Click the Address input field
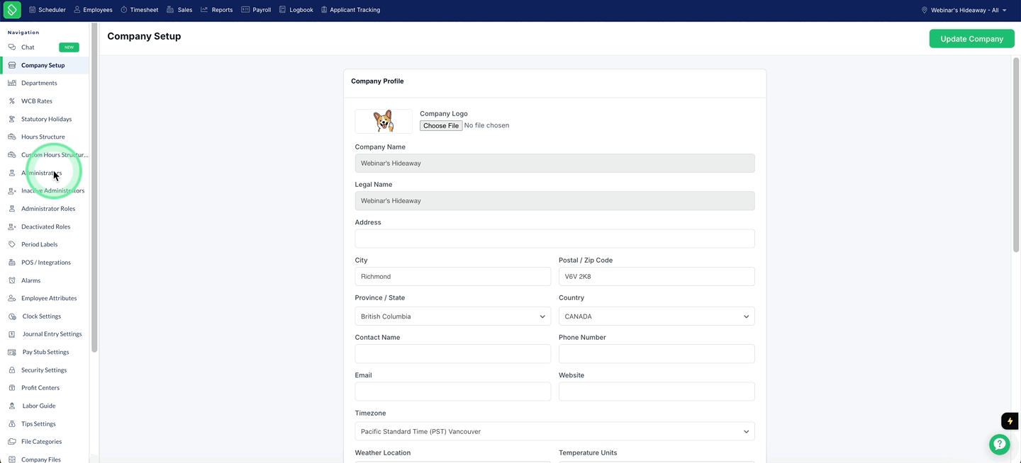The height and width of the screenshot is (463, 1021). (x=554, y=239)
